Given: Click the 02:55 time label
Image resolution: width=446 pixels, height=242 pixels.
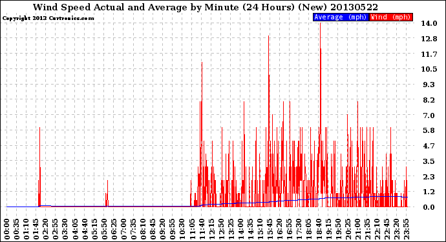Looking at the screenshot, I should click(56, 229).
